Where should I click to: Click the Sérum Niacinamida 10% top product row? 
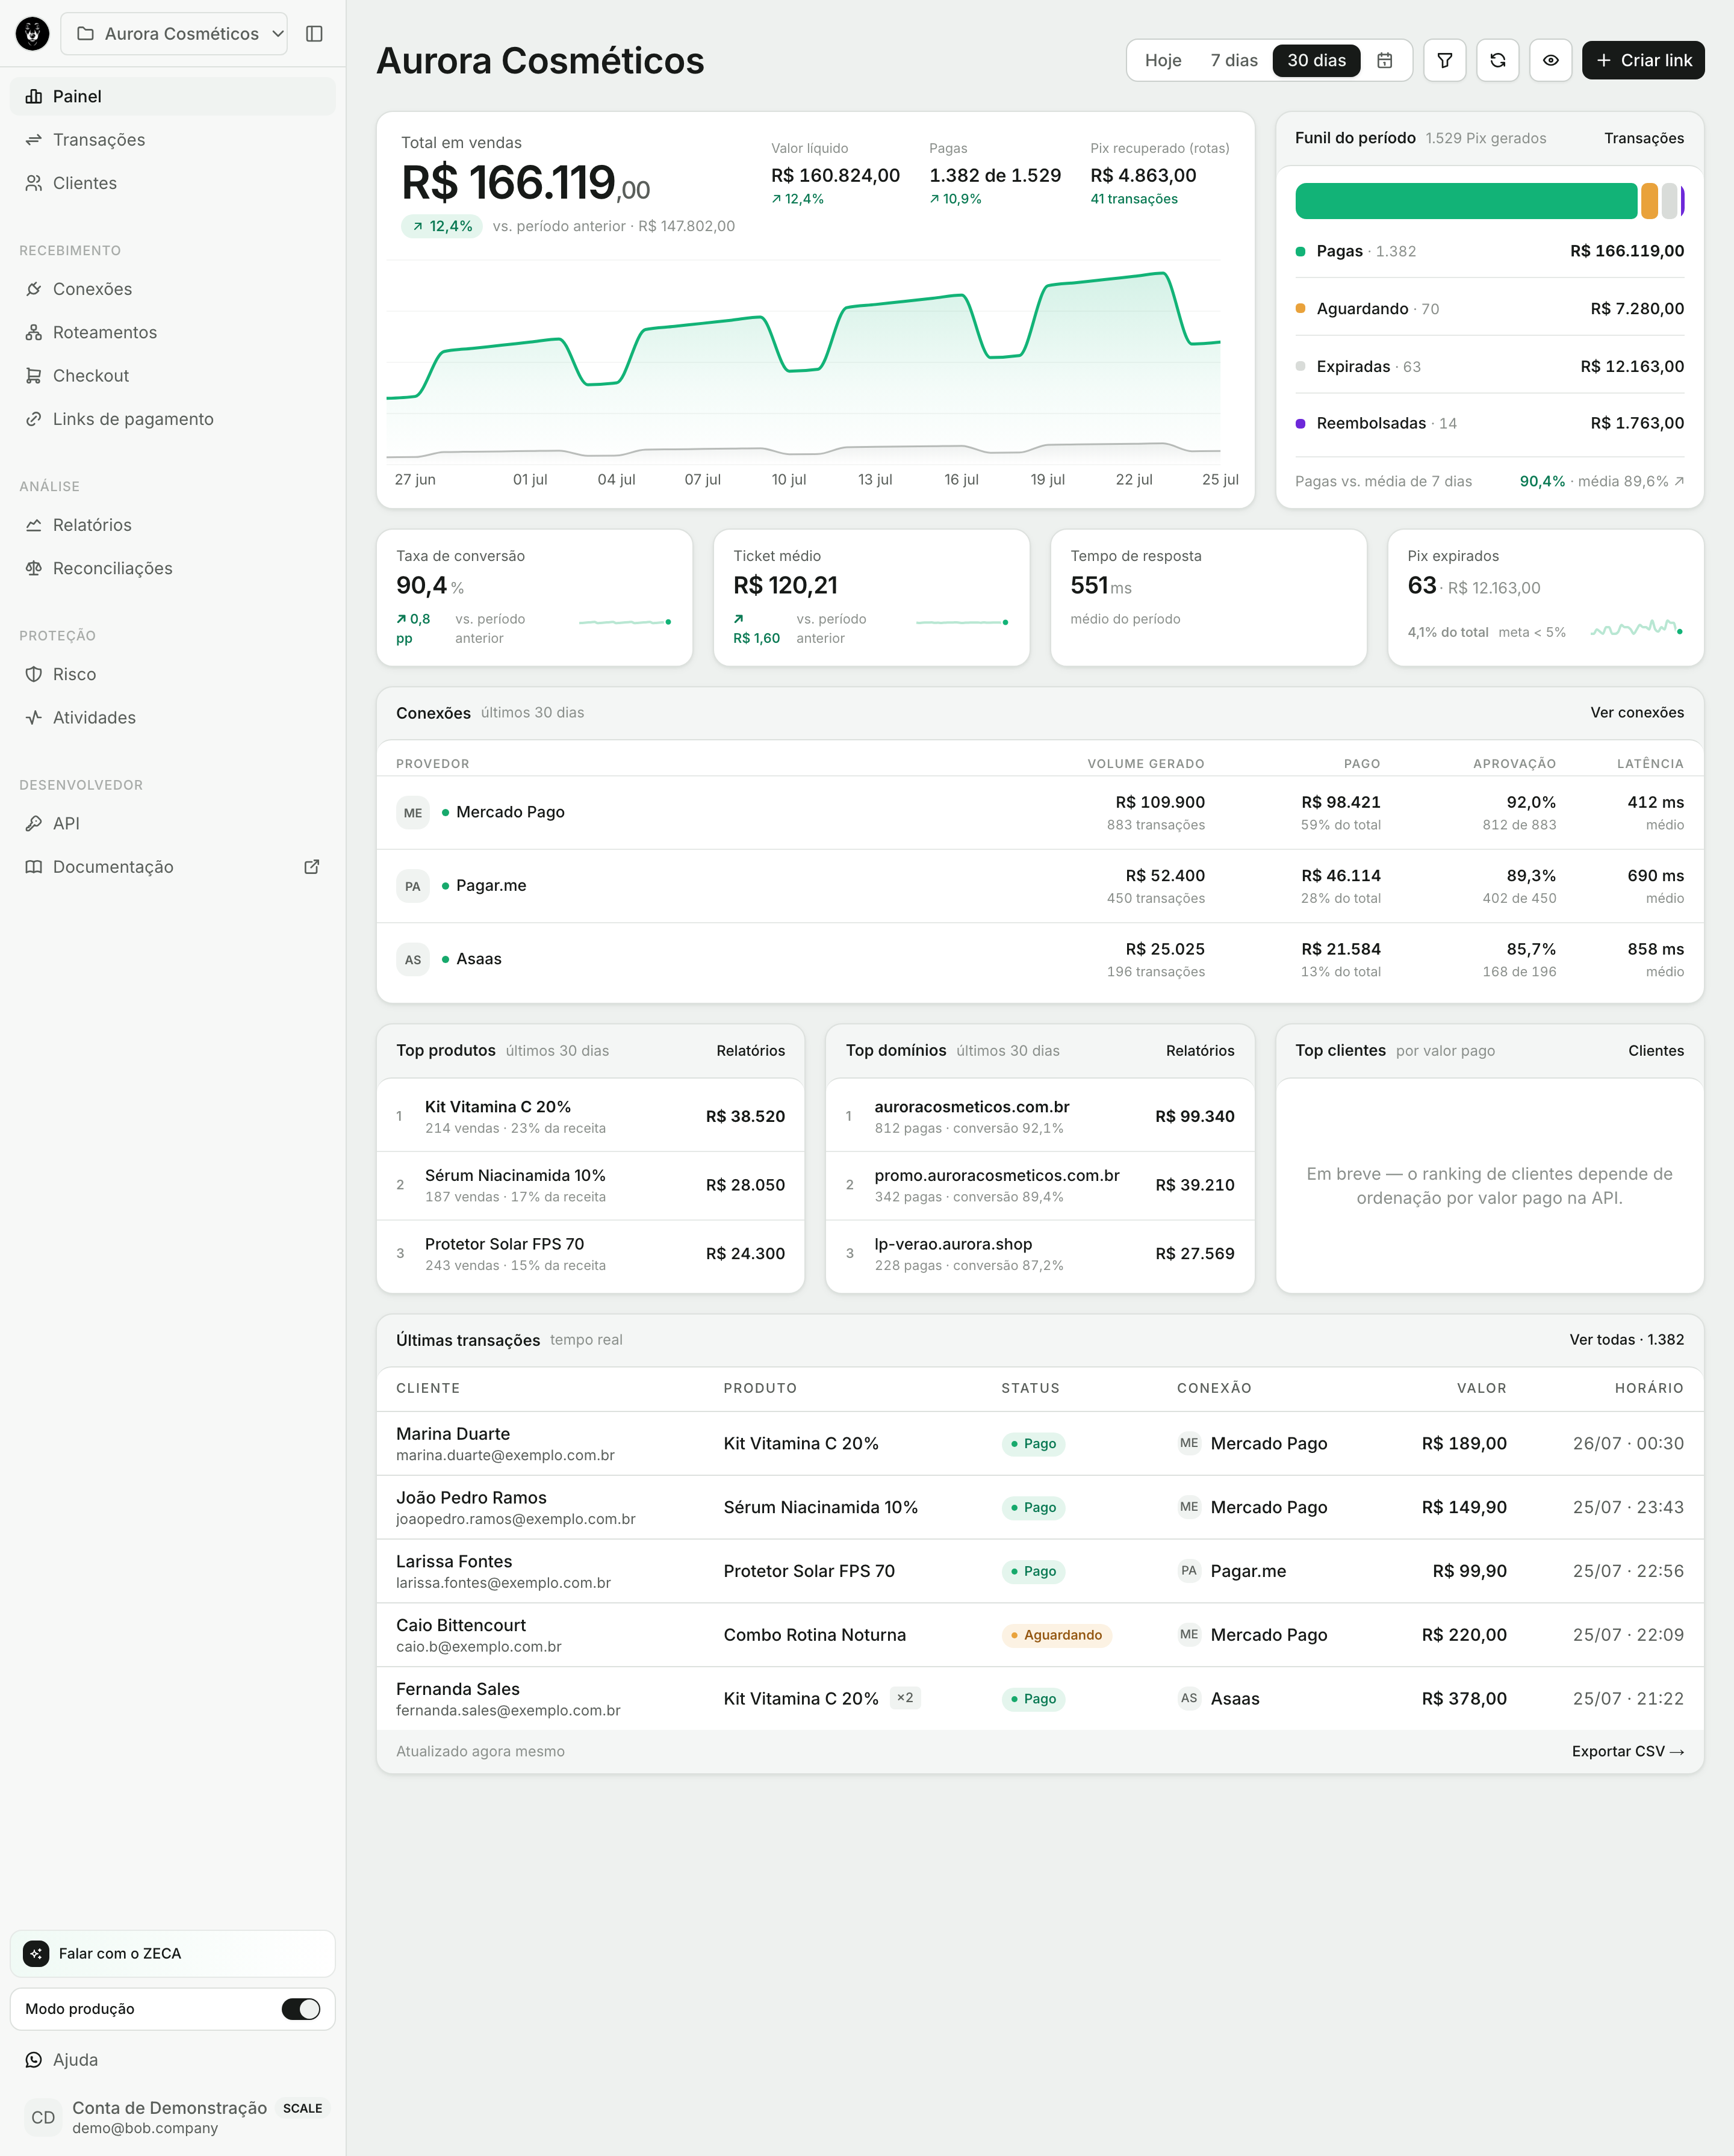(x=590, y=1185)
